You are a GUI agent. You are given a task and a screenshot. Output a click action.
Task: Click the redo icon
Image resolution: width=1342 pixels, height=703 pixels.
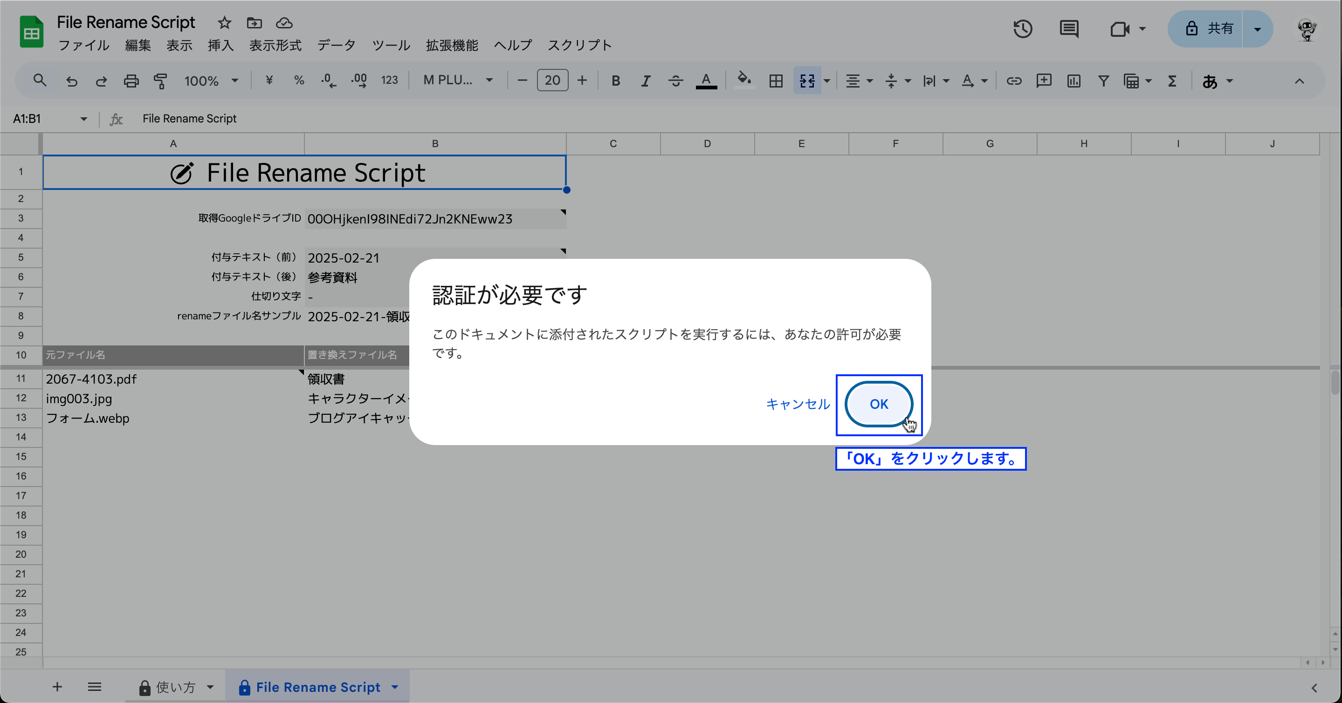coord(101,81)
